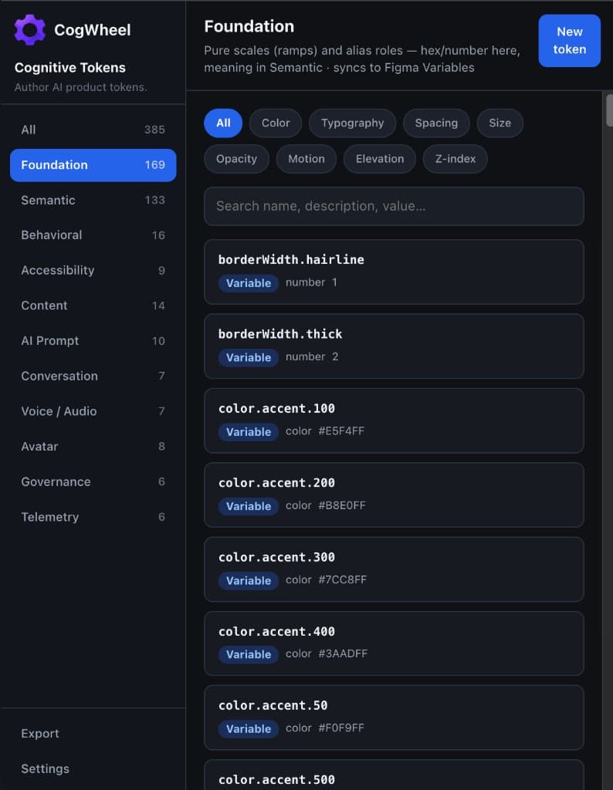613x790 pixels.
Task: Open the color.accent.200 token card
Action: (394, 495)
